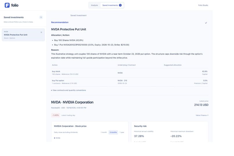Expand View contracts and quantity conventions

(69, 90)
